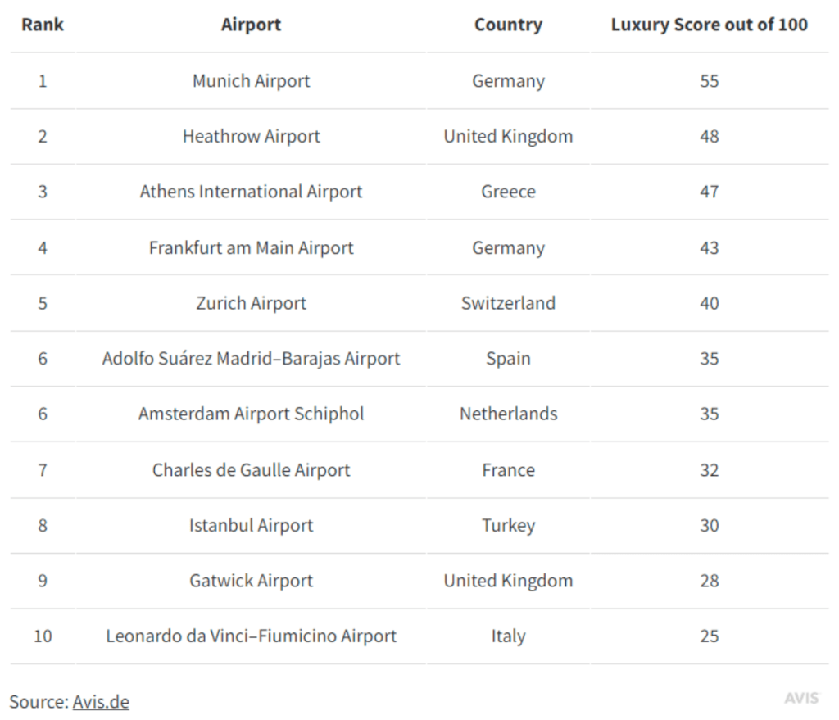Screen dimensions: 839x720
Task: Open the Avis.de source link
Action: 101,701
